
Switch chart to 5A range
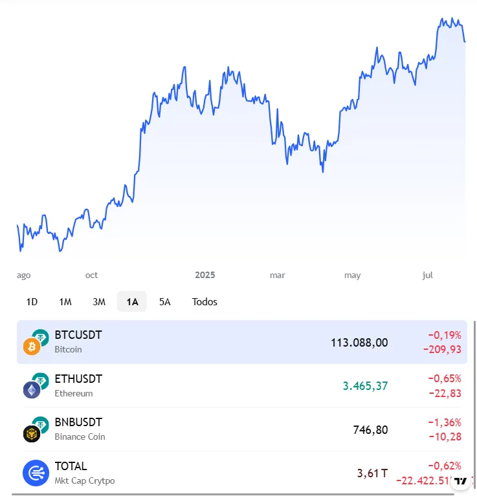click(165, 302)
